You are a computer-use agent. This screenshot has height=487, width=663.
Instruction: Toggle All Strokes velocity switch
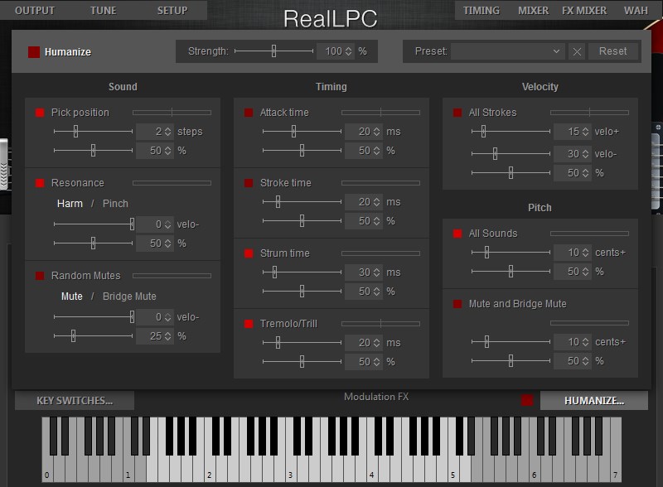point(457,113)
